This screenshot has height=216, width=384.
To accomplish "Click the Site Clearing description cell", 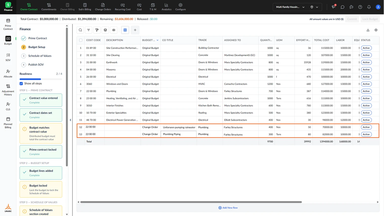I will click(x=123, y=55).
